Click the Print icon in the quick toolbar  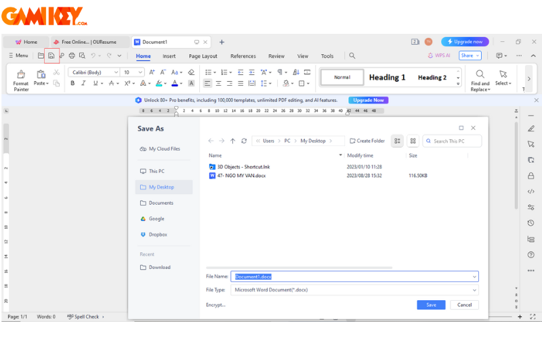click(x=72, y=55)
